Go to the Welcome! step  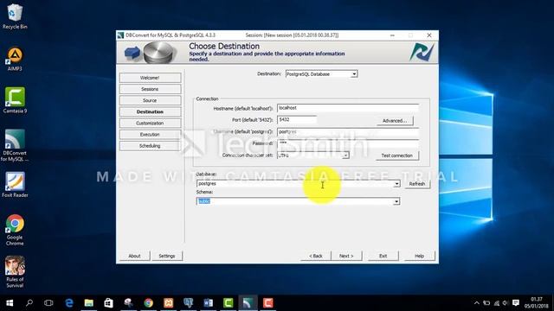click(150, 78)
